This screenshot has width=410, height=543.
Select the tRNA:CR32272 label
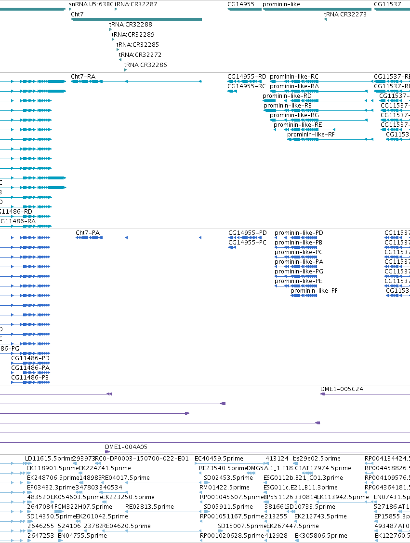pos(140,54)
